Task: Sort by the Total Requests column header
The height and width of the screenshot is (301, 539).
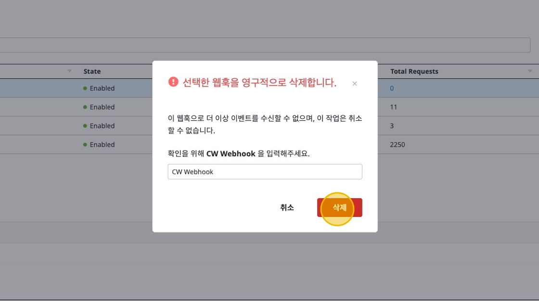Action: pyautogui.click(x=414, y=71)
